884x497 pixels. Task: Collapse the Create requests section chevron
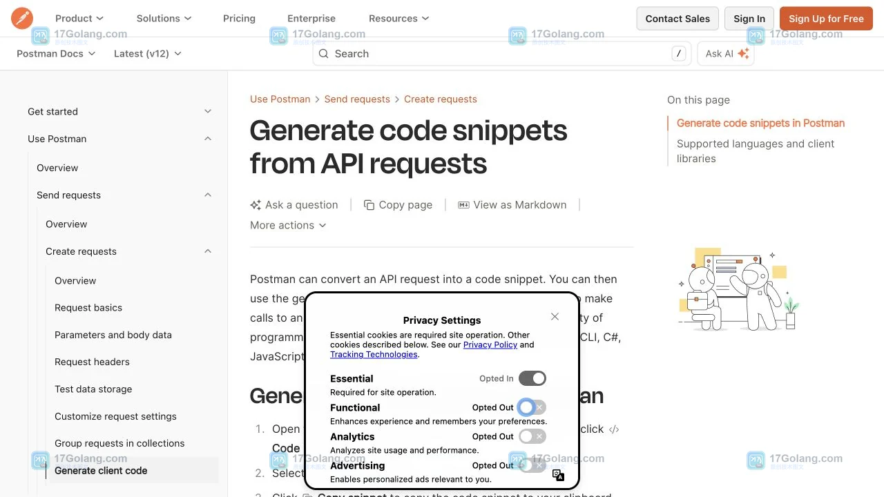(208, 251)
